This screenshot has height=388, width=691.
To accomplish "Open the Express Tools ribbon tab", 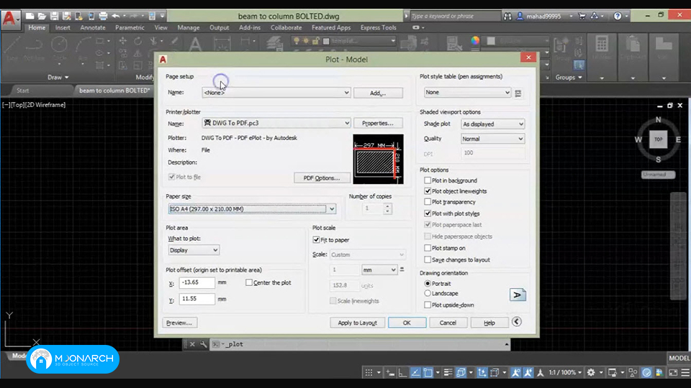I will (378, 28).
